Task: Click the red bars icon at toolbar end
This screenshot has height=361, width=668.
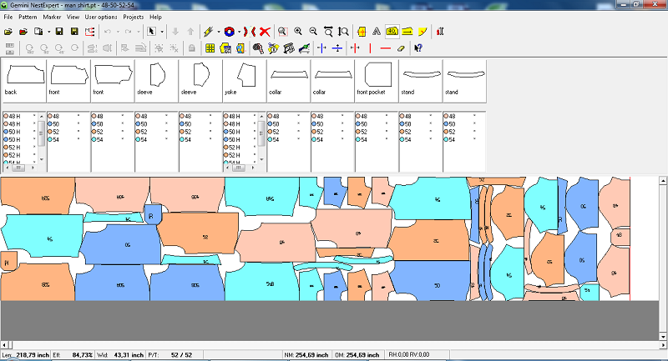Action: point(440,32)
